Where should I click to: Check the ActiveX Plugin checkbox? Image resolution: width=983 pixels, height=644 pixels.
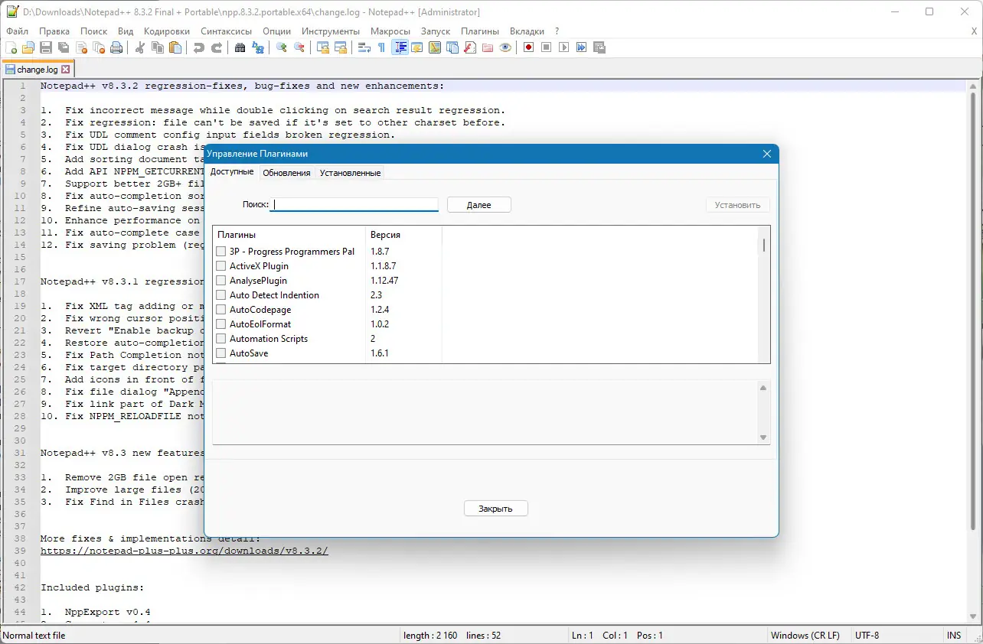tap(221, 266)
